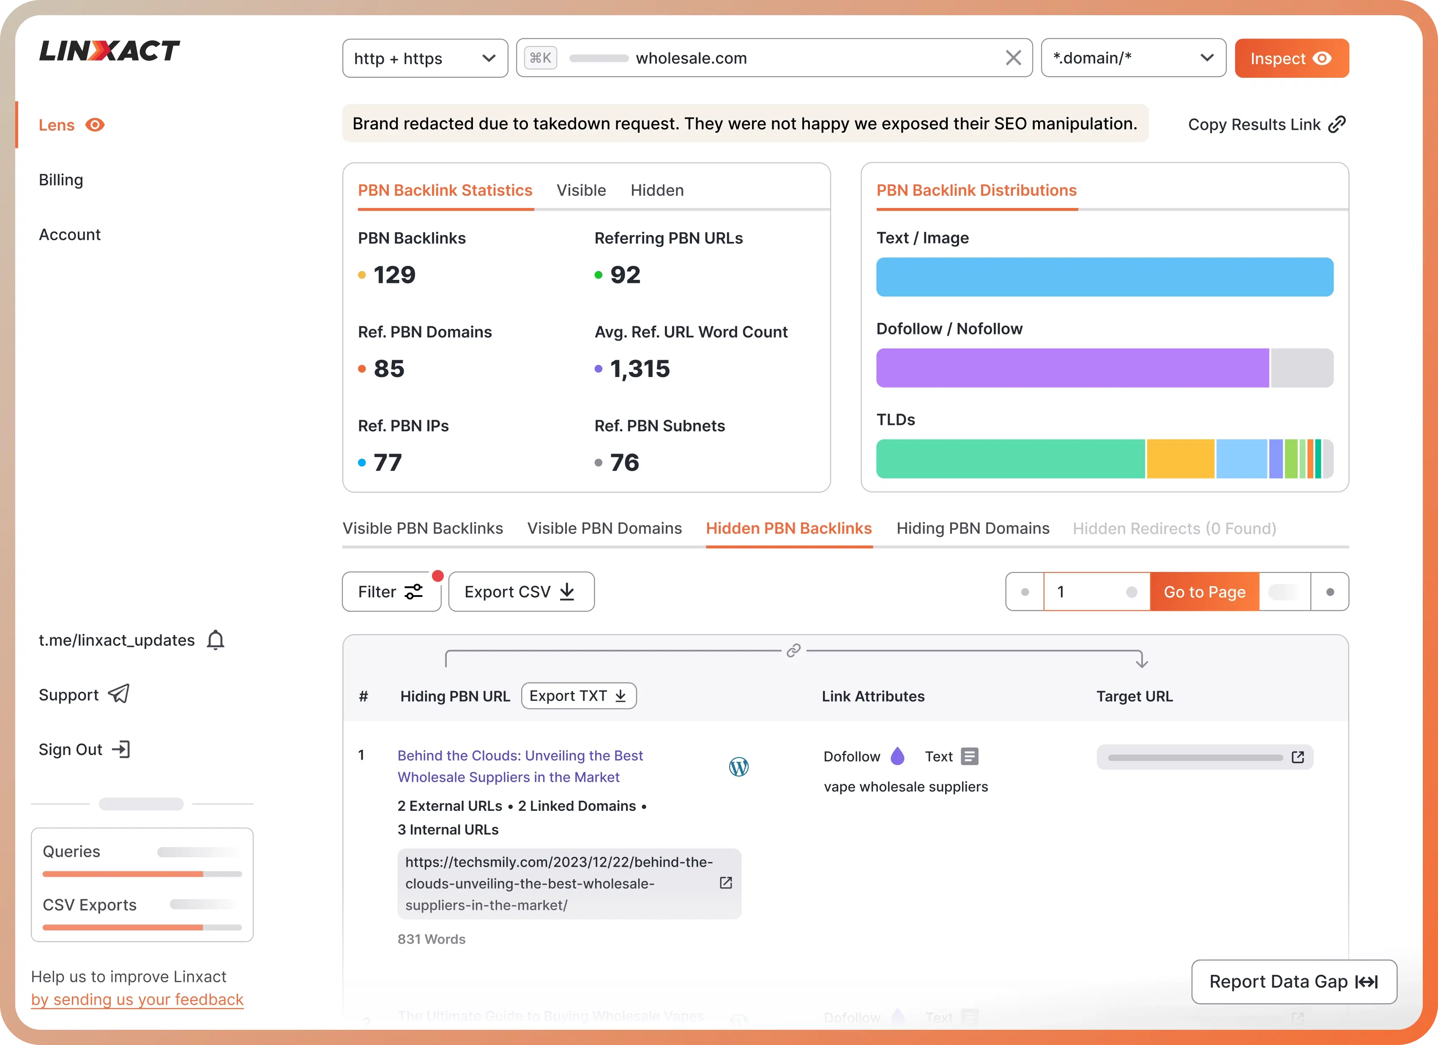
Task: Switch to the Visible PBN Domains tab
Action: pyautogui.click(x=604, y=528)
